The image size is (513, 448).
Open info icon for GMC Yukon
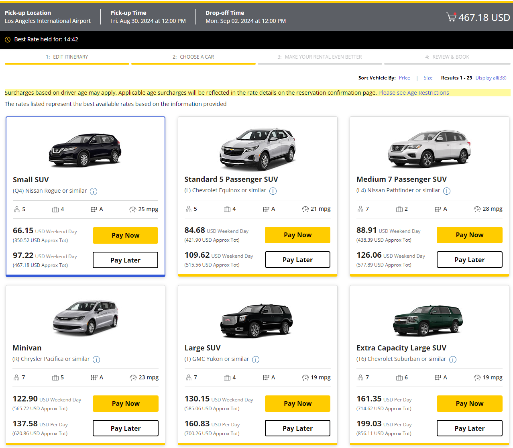coord(256,360)
